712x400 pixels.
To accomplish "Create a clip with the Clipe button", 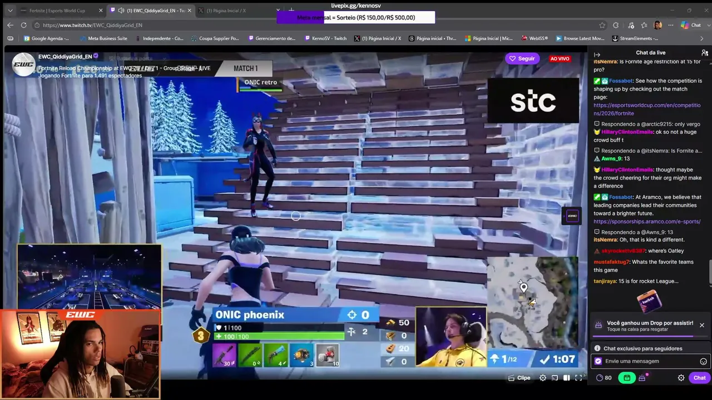I will tap(520, 378).
